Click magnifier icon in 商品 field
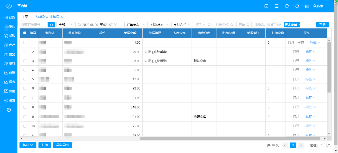338x153 pixels. (248, 25)
